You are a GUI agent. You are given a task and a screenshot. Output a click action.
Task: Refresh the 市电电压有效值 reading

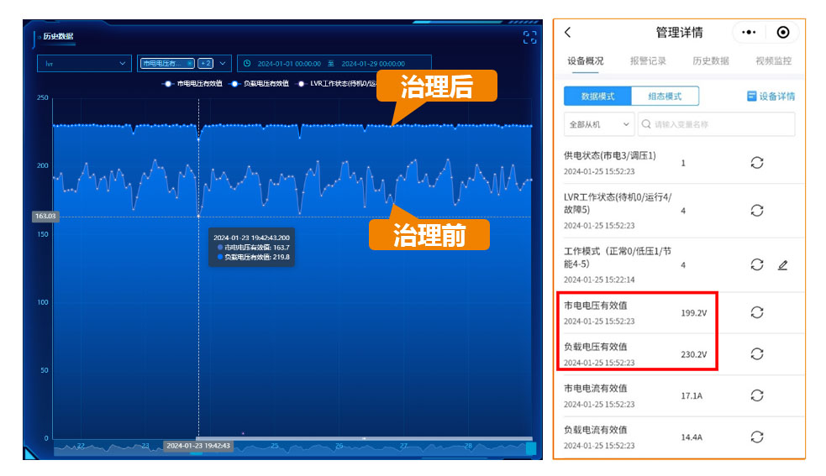[756, 312]
